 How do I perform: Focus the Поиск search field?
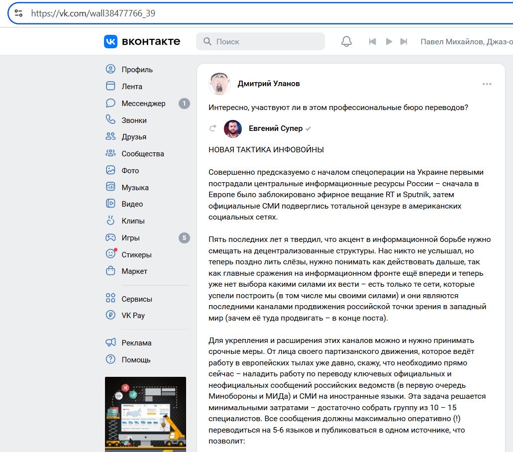tap(260, 42)
